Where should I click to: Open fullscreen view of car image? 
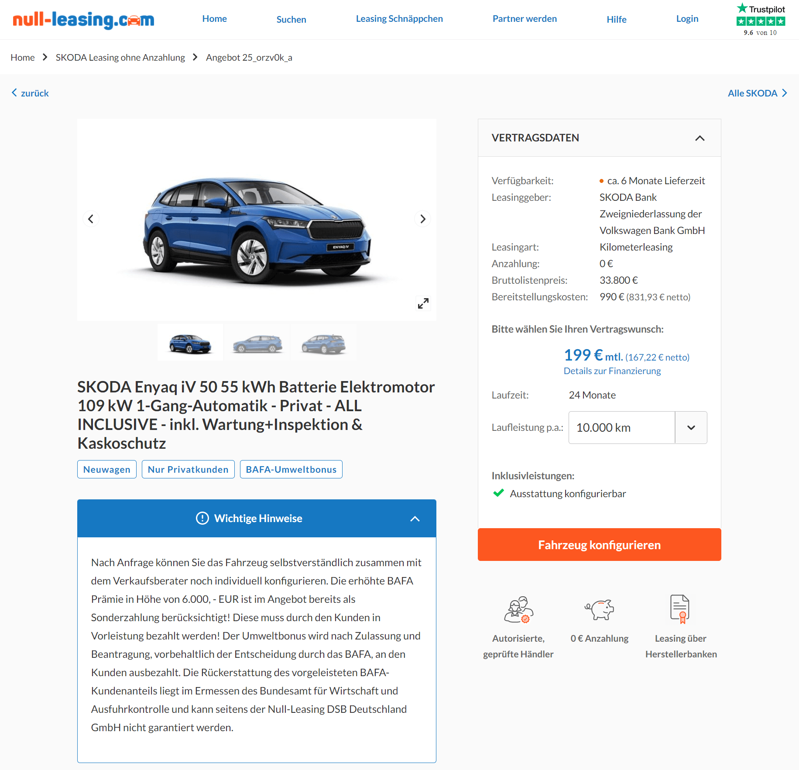point(423,303)
